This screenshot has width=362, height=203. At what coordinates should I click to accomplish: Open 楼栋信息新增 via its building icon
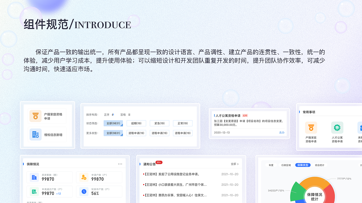[35, 134]
